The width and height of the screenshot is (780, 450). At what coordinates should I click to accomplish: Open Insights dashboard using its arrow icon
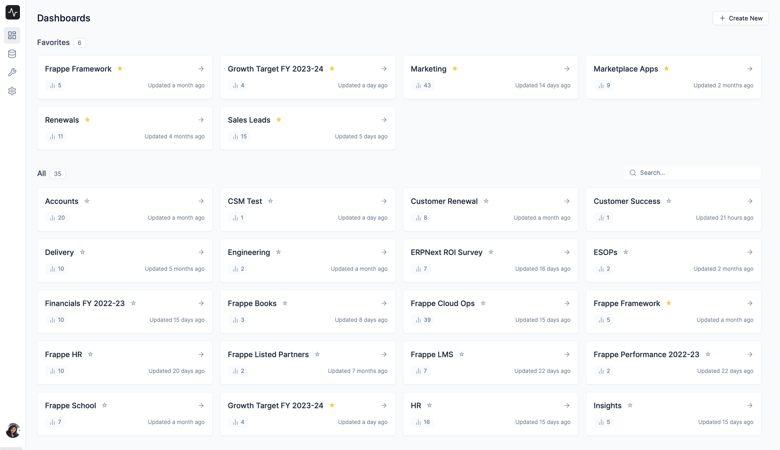coord(750,405)
